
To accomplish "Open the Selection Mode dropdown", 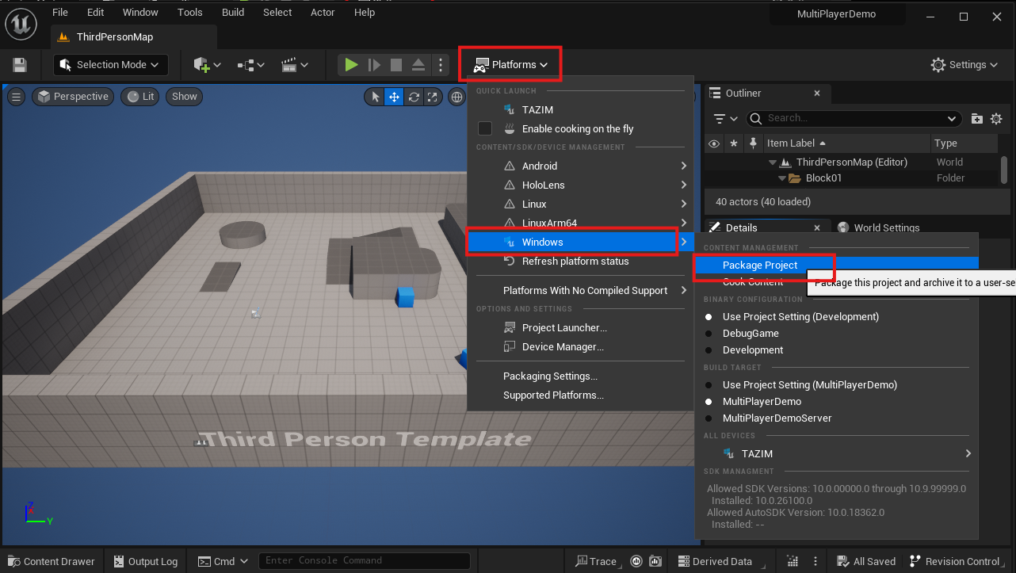I will click(110, 65).
